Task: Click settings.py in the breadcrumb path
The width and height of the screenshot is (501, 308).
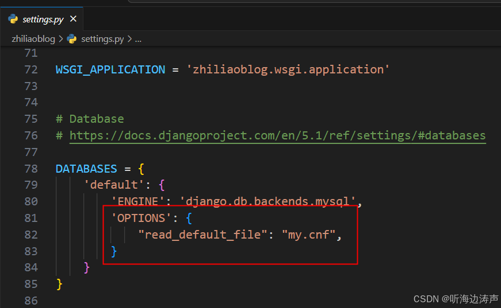Action: (x=102, y=39)
